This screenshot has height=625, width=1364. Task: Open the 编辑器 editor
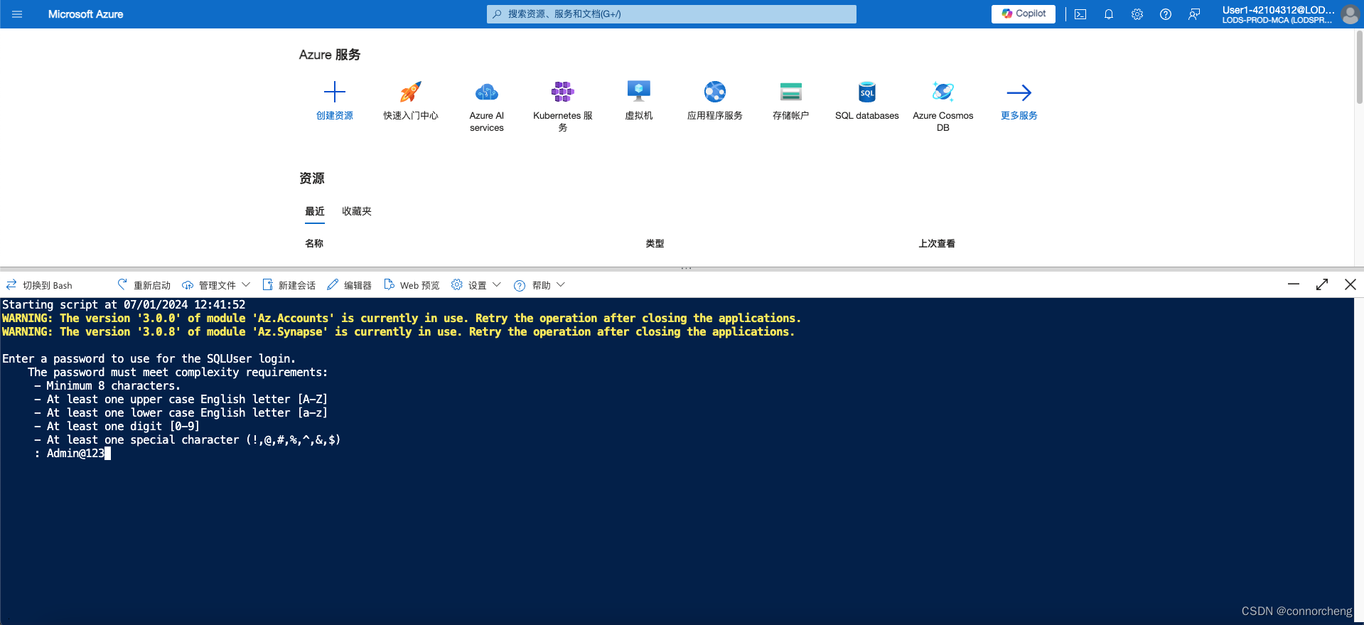pos(349,285)
